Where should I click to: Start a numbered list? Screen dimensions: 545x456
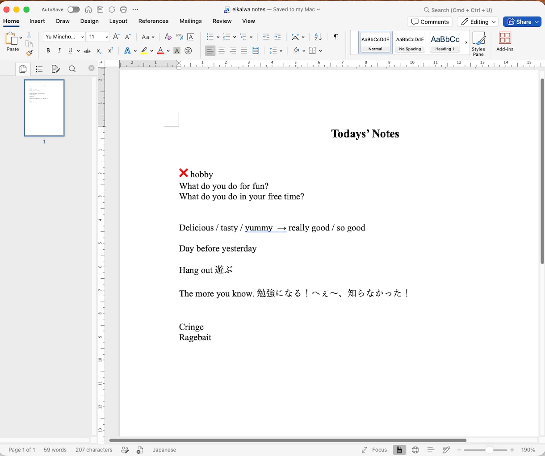[x=226, y=37]
